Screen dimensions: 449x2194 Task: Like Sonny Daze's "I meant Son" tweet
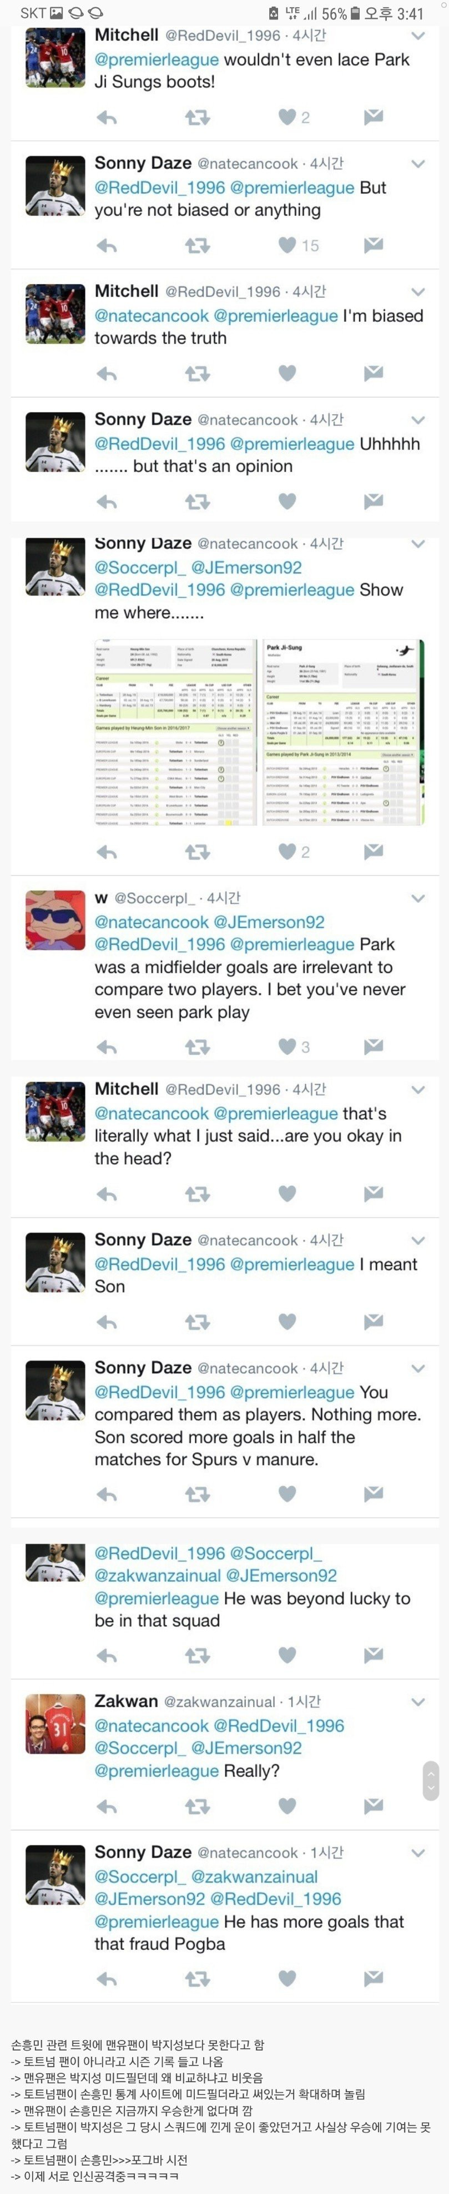click(287, 1322)
